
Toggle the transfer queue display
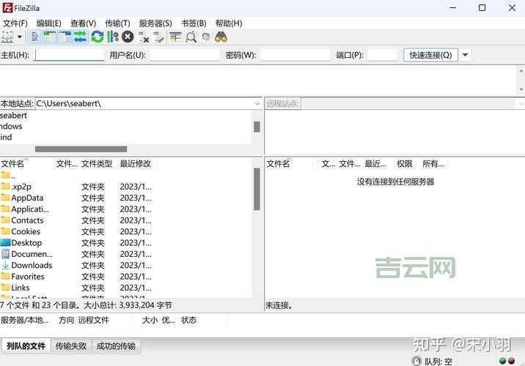pyautogui.click(x=81, y=37)
